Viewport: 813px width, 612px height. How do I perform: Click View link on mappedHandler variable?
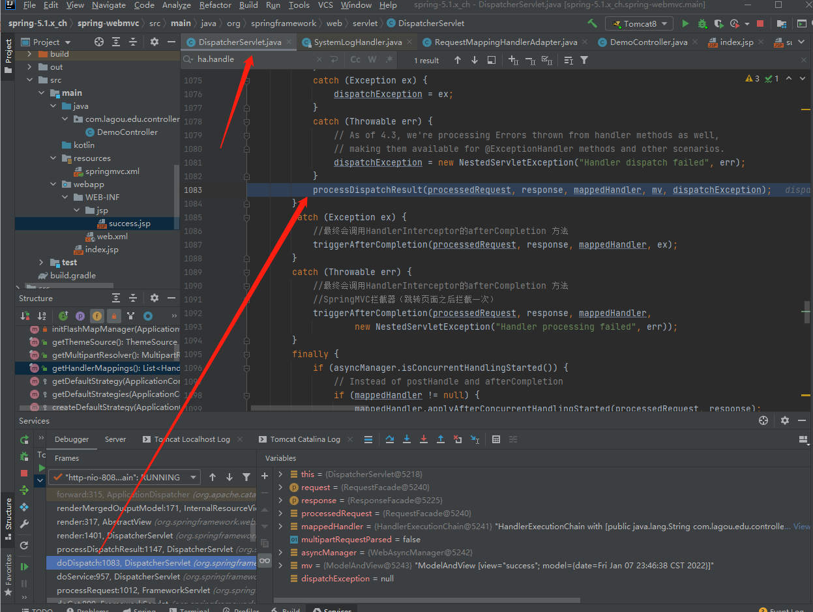[x=803, y=526]
